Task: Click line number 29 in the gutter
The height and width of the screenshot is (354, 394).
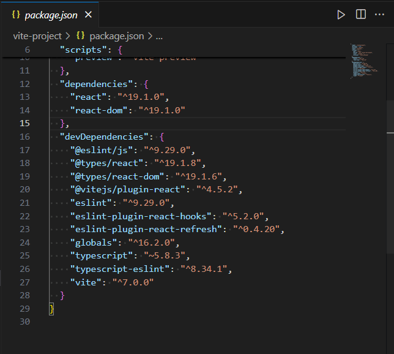Action: [24, 309]
